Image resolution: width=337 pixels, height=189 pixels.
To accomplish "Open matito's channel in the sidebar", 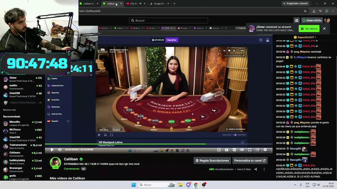I will coord(22,87).
